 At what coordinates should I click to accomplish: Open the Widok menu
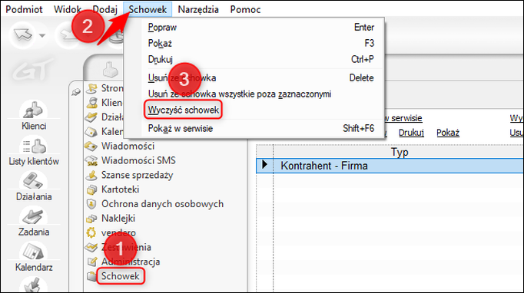click(67, 9)
